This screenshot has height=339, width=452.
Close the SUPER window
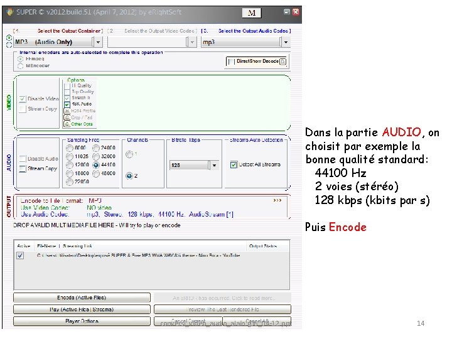click(296, 12)
